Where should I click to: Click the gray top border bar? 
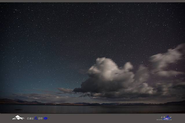click(x=92, y=1)
